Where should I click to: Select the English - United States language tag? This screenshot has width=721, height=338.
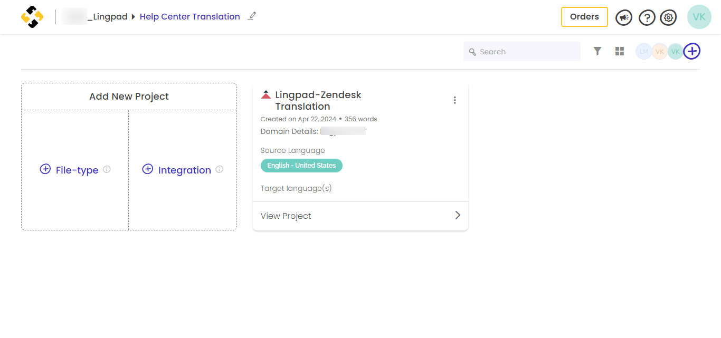coord(301,166)
